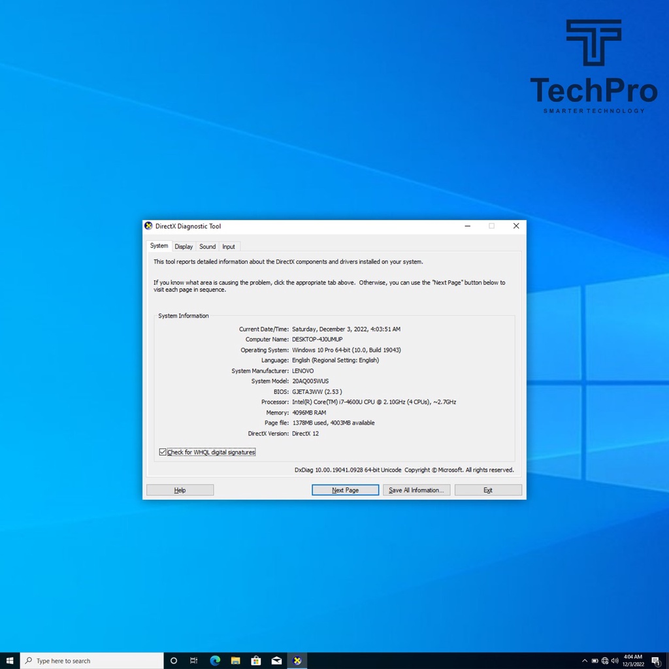Open Task View on the taskbar
Image resolution: width=669 pixels, height=669 pixels.
[194, 661]
